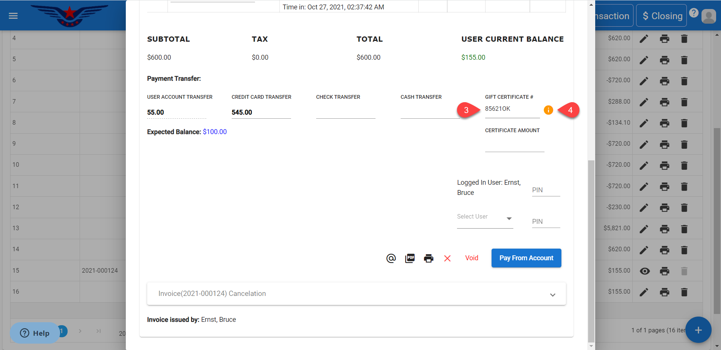Open the Select User dropdown
The width and height of the screenshot is (721, 350).
point(485,218)
